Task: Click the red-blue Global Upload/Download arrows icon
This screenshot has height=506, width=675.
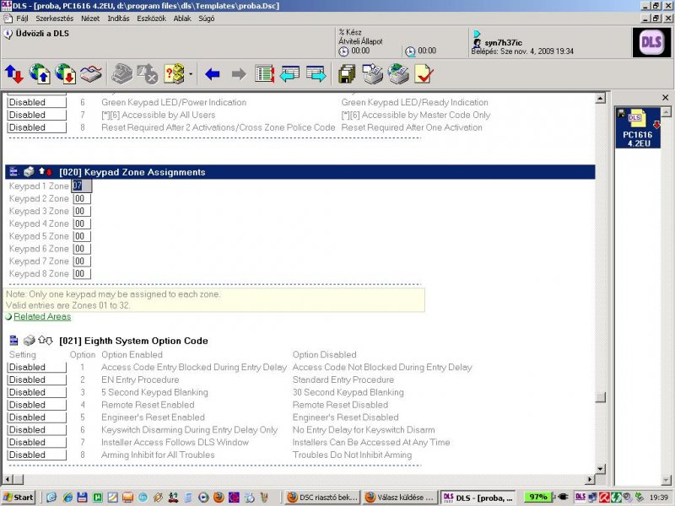Action: (13, 74)
